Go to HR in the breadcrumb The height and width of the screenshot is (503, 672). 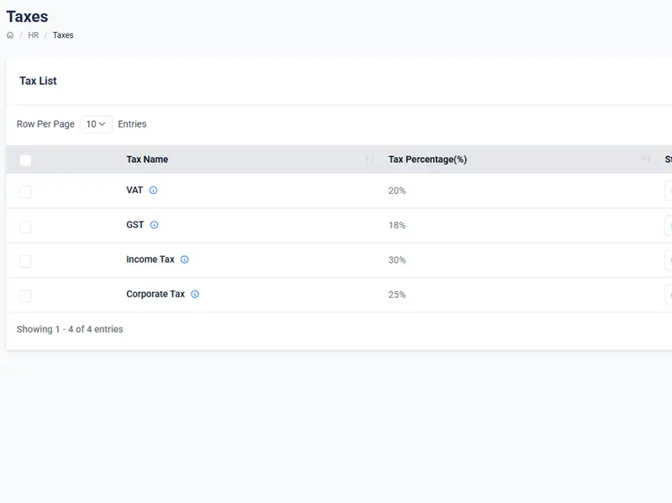[34, 35]
